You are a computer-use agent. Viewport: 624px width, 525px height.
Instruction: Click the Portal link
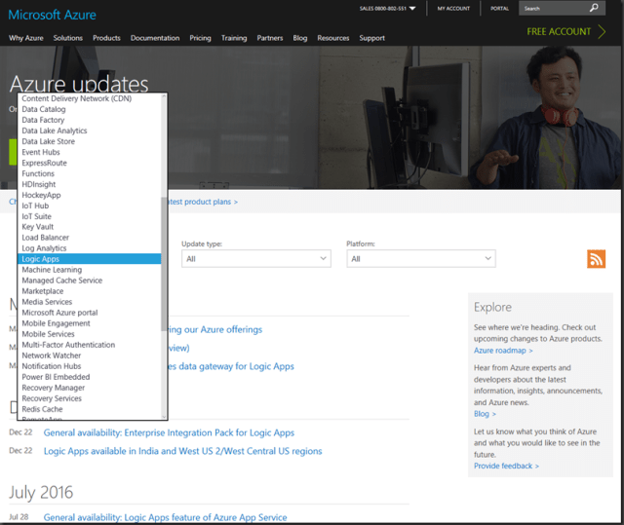pyautogui.click(x=499, y=9)
